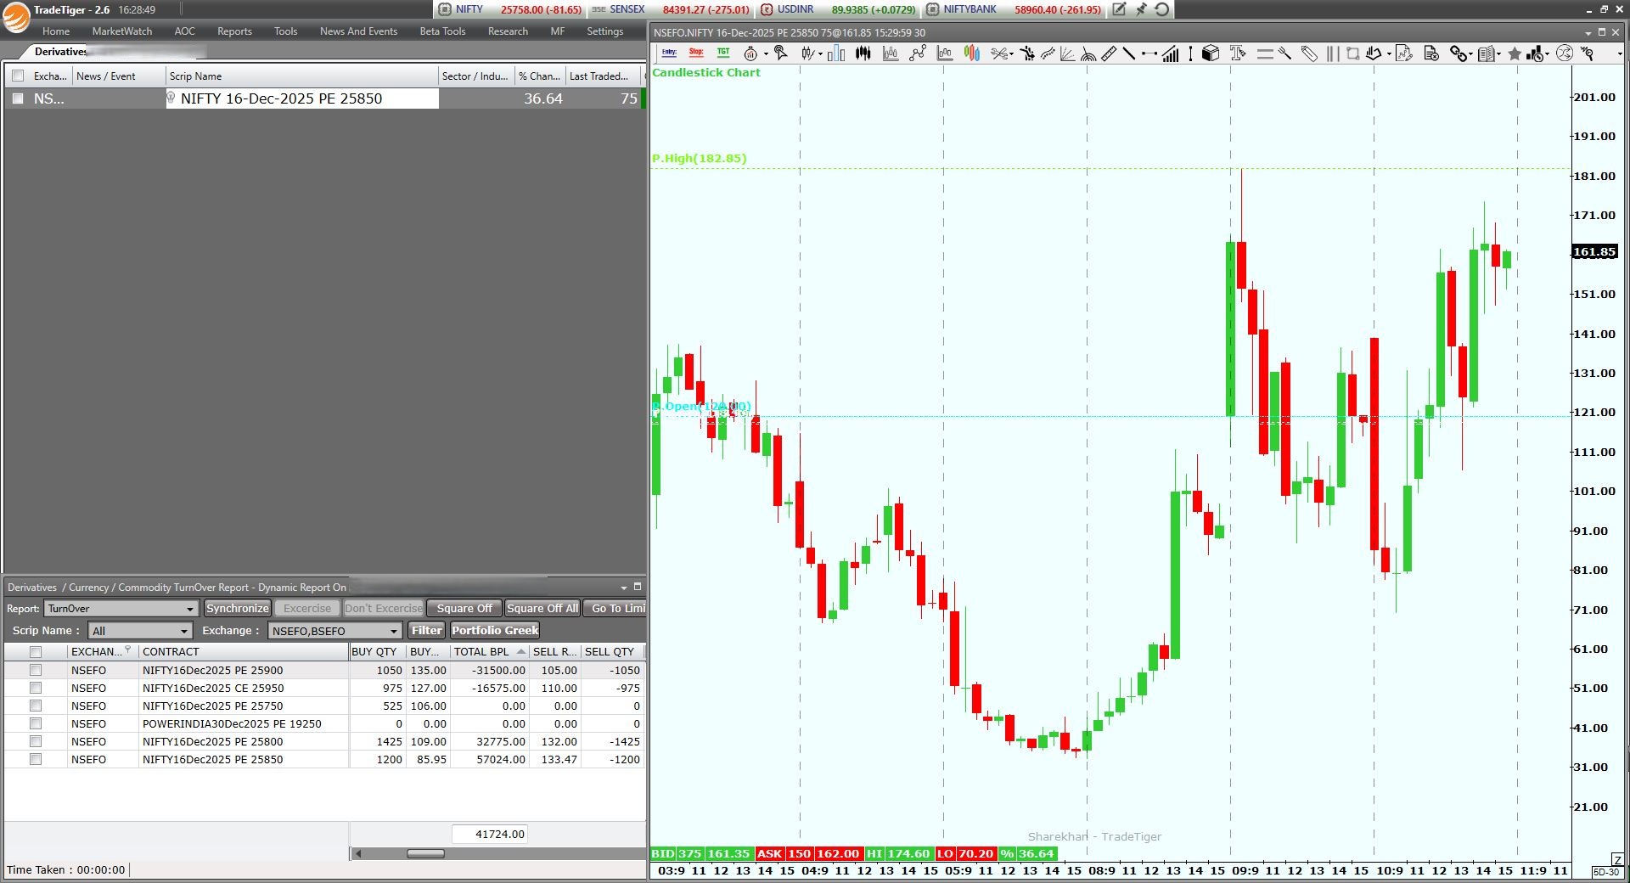This screenshot has width=1630, height=883.
Task: Pick the ruler measurement tool
Action: pos(1109,53)
